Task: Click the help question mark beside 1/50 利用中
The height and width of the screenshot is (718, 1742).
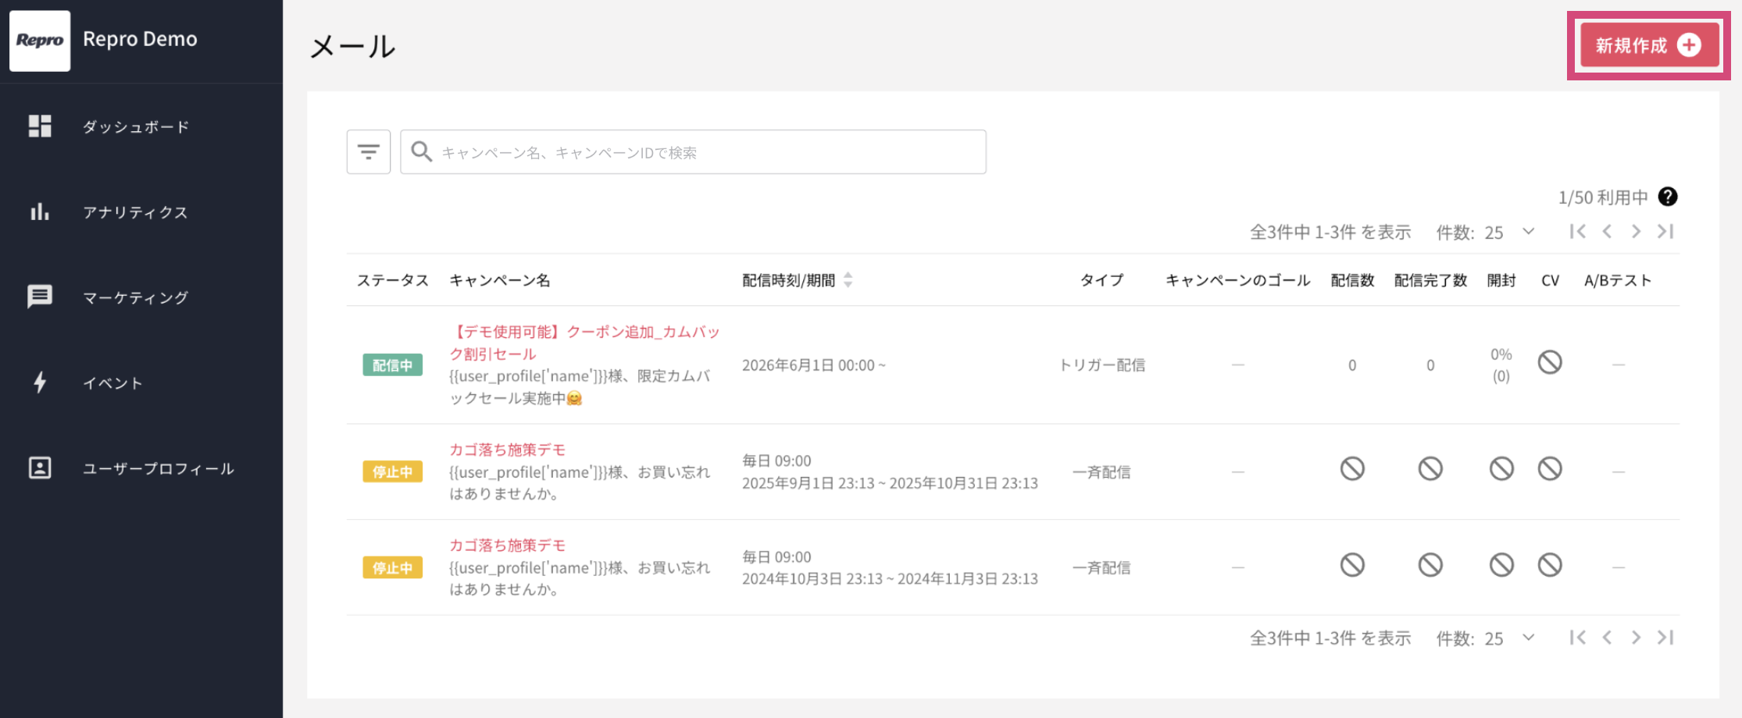Action: (x=1668, y=197)
